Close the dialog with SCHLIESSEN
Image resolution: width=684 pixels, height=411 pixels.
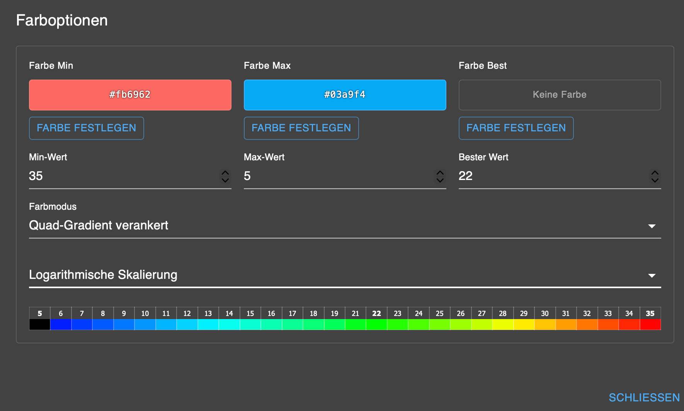[644, 397]
